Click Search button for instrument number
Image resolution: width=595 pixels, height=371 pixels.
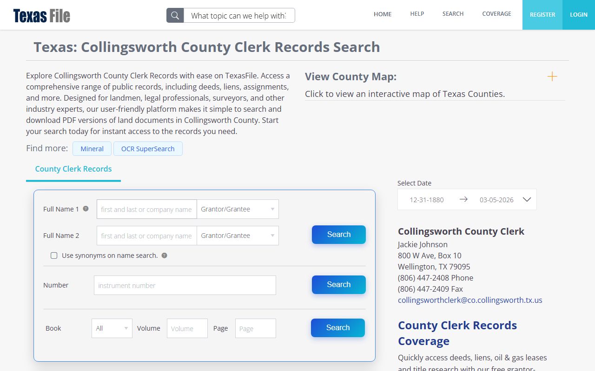point(339,285)
